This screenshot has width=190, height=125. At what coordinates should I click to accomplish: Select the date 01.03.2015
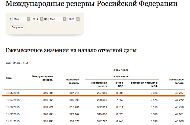click(12, 107)
